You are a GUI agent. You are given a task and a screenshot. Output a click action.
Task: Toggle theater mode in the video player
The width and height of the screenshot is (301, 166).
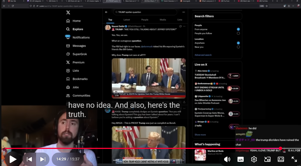tap(281, 159)
